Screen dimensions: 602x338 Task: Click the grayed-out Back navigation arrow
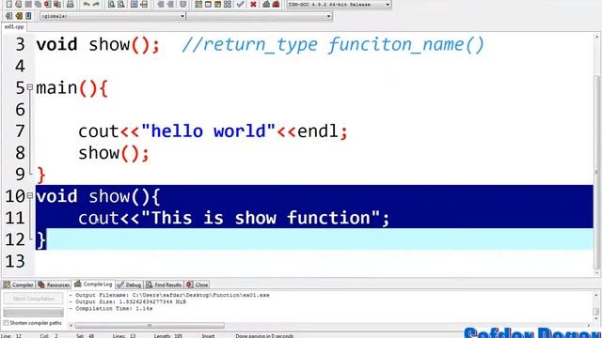[161, 4]
